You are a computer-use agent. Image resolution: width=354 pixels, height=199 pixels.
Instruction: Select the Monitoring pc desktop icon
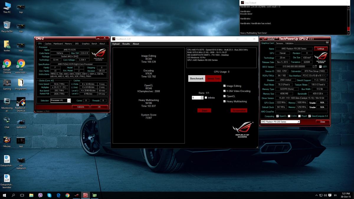[7, 105]
